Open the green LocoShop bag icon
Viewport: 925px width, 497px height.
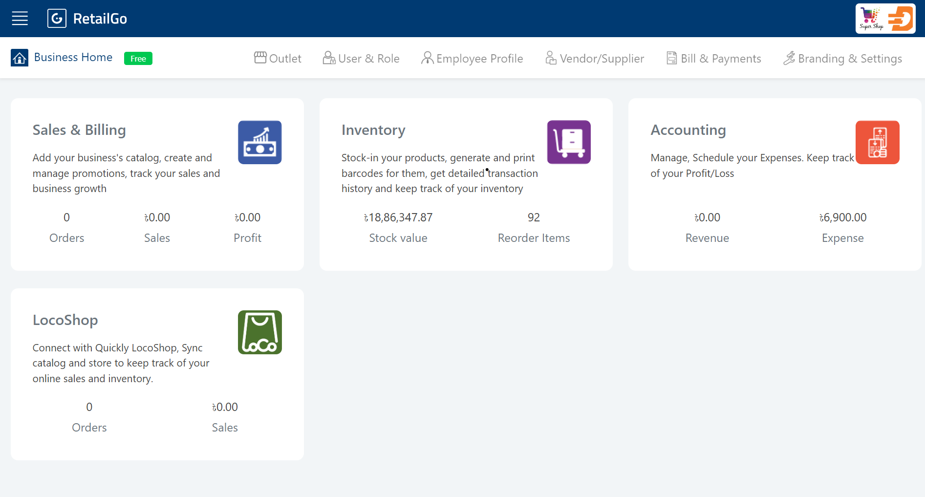pos(259,332)
